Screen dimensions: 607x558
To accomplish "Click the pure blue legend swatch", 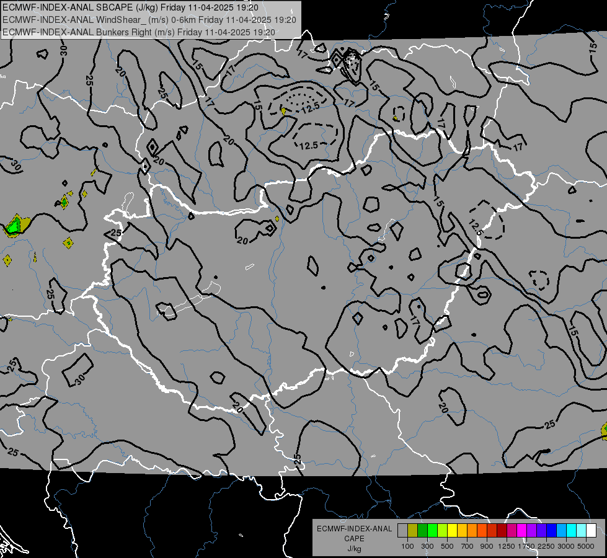I will click(x=552, y=530).
